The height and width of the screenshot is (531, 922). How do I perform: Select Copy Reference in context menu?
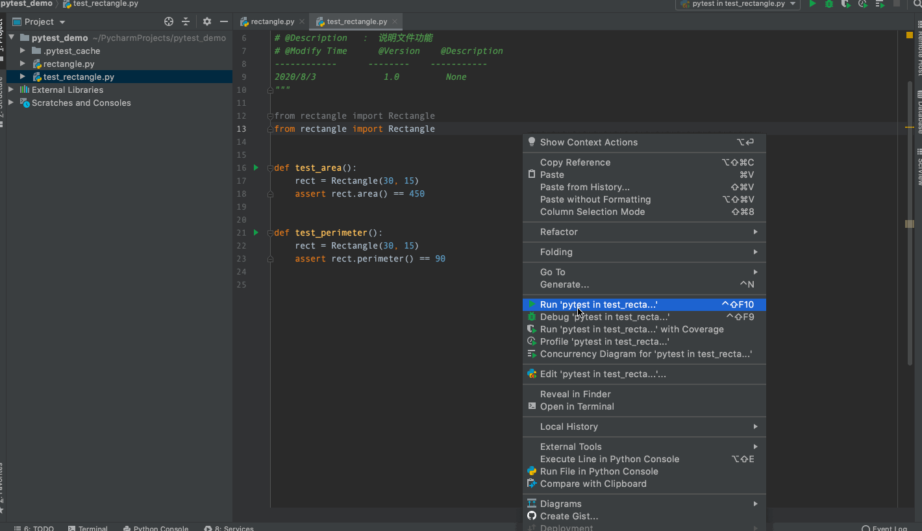[x=644, y=162]
